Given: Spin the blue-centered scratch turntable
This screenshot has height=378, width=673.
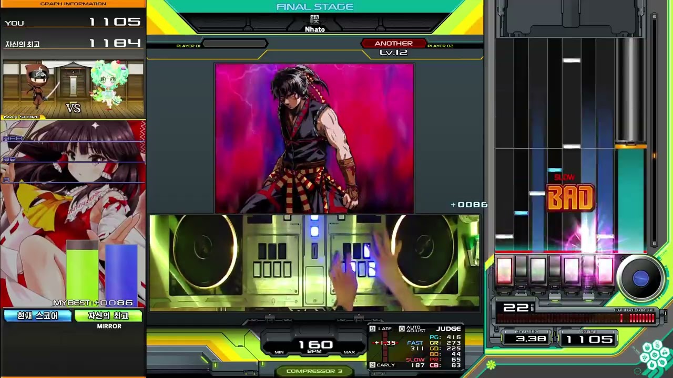Looking at the screenshot, I should coord(640,278).
